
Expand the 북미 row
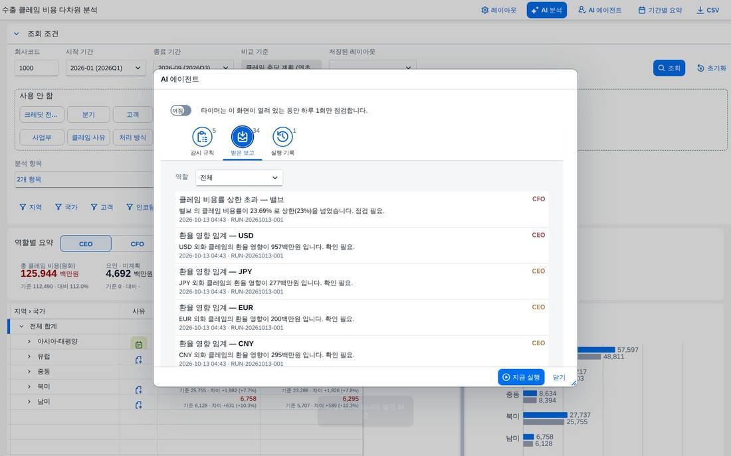coord(29,386)
